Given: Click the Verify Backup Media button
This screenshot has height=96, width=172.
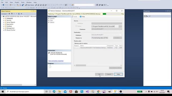Looking at the screenshot, I should click(x=115, y=68).
